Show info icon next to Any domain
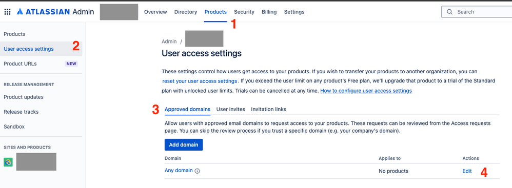Screen dimensions: 512x188 pyautogui.click(x=197, y=171)
